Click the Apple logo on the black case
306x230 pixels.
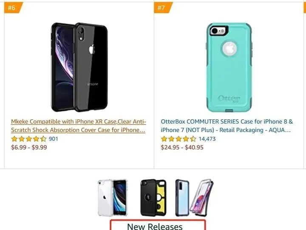tap(92, 49)
